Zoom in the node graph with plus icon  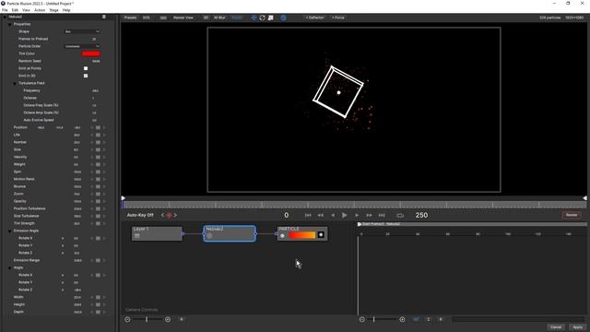click(x=168, y=320)
